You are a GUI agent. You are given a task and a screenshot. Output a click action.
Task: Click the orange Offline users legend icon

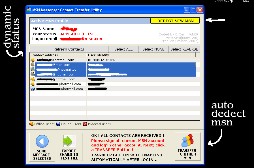32,124
